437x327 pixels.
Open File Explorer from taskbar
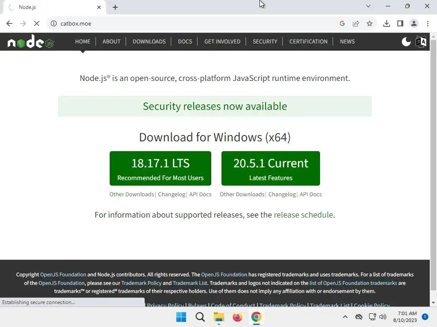click(219, 317)
